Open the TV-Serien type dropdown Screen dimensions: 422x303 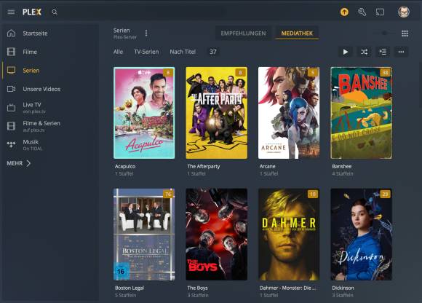[x=146, y=52]
